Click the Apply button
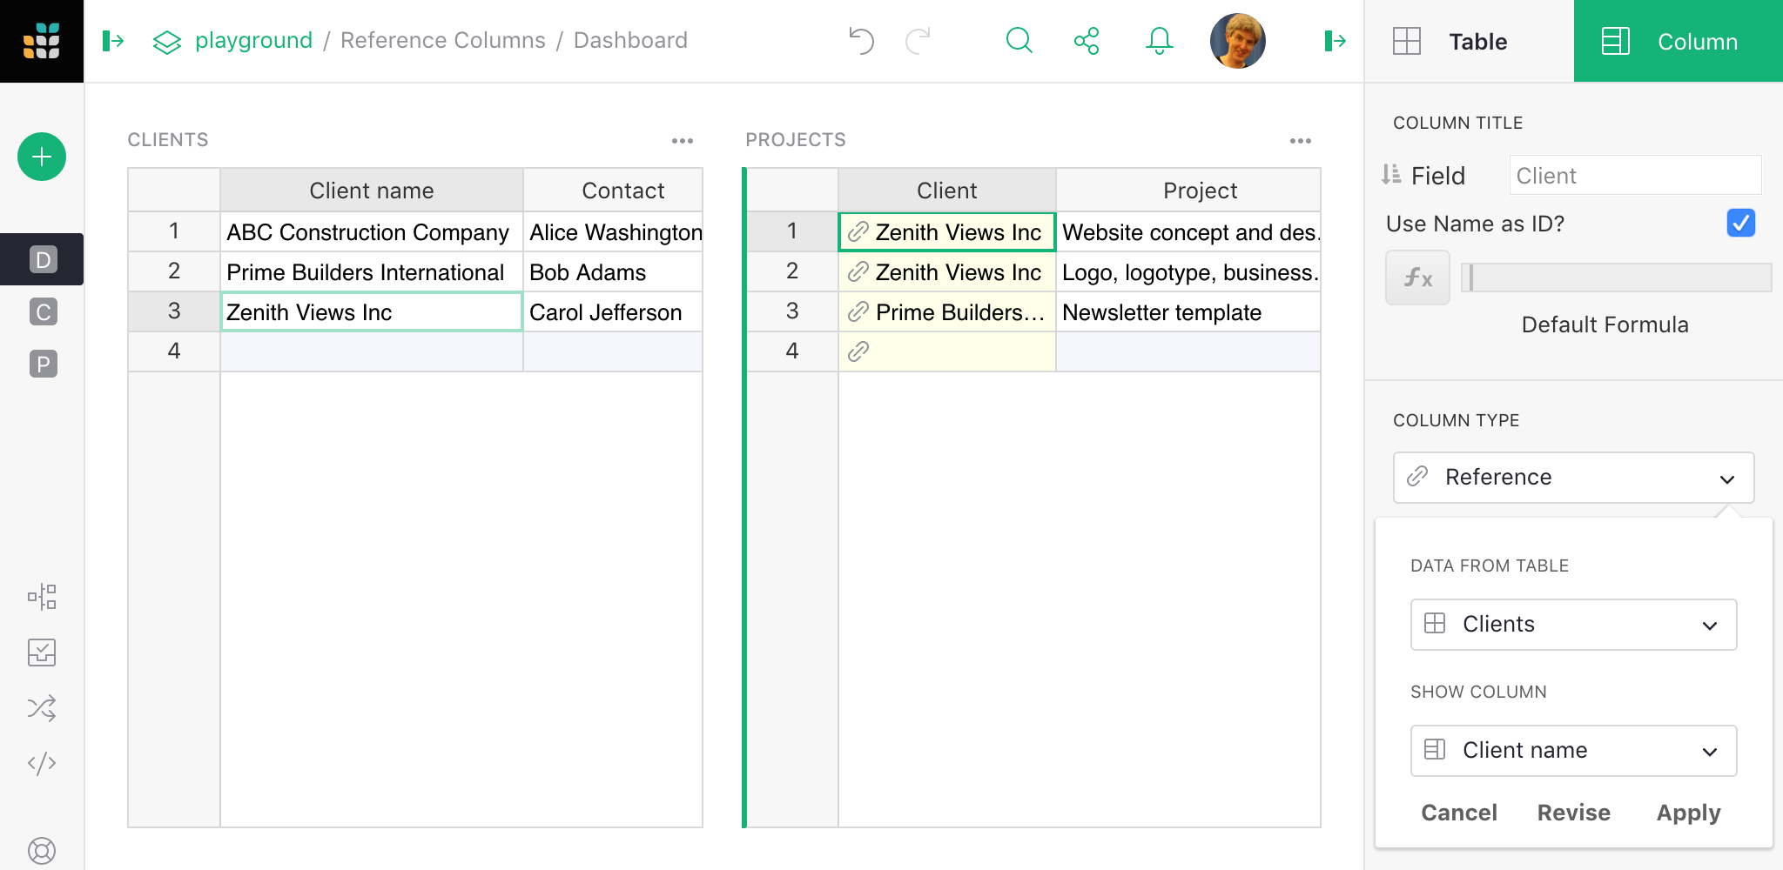The height and width of the screenshot is (870, 1783). point(1688,813)
